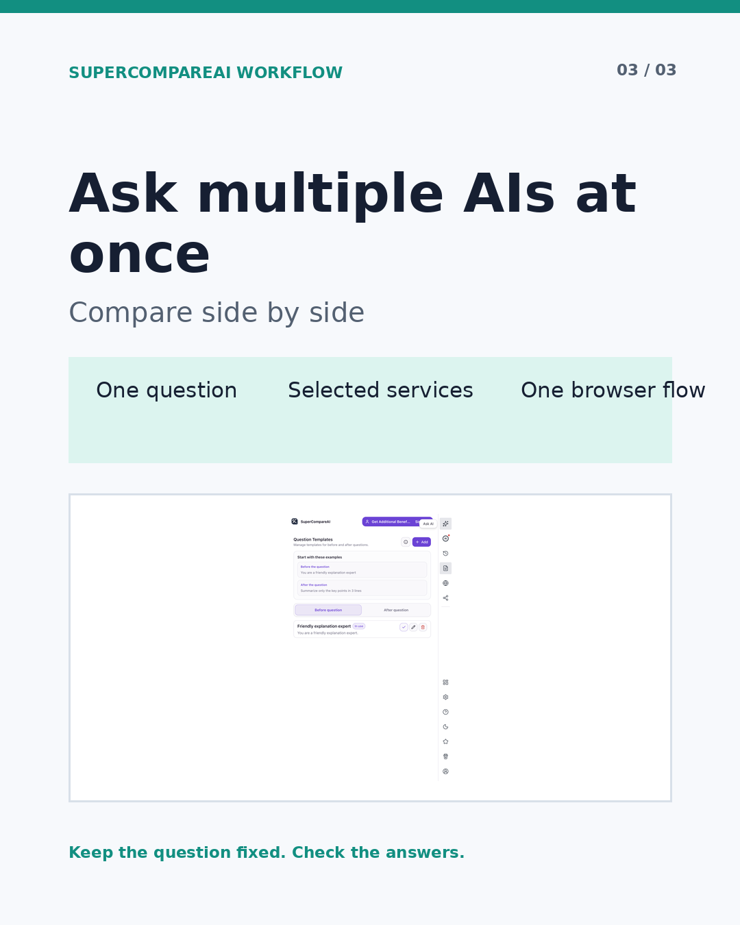Open the Ask AI sparkle icon
This screenshot has width=740, height=925.
click(x=445, y=523)
